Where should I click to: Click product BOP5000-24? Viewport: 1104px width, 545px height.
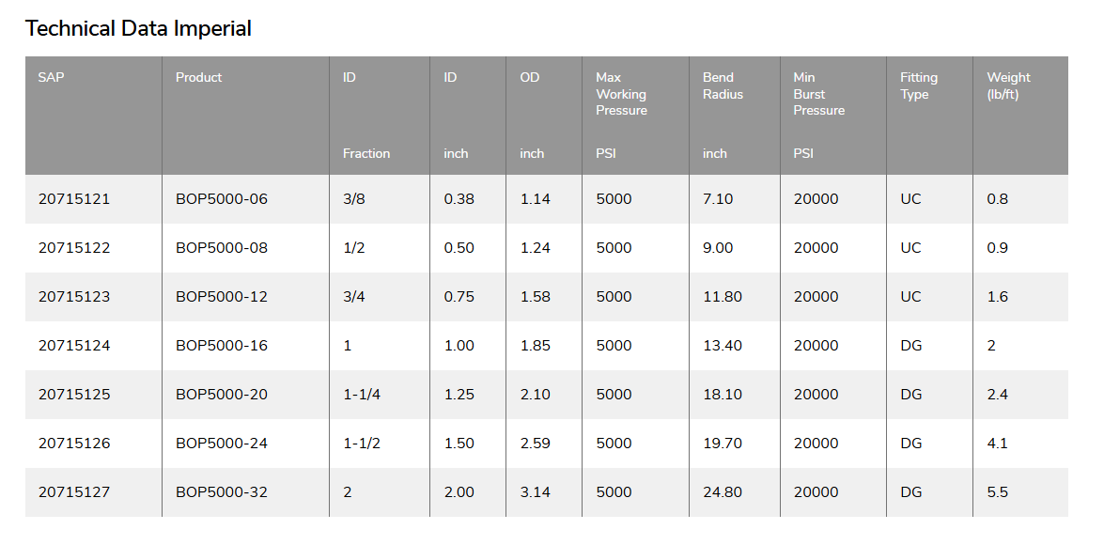[222, 444]
